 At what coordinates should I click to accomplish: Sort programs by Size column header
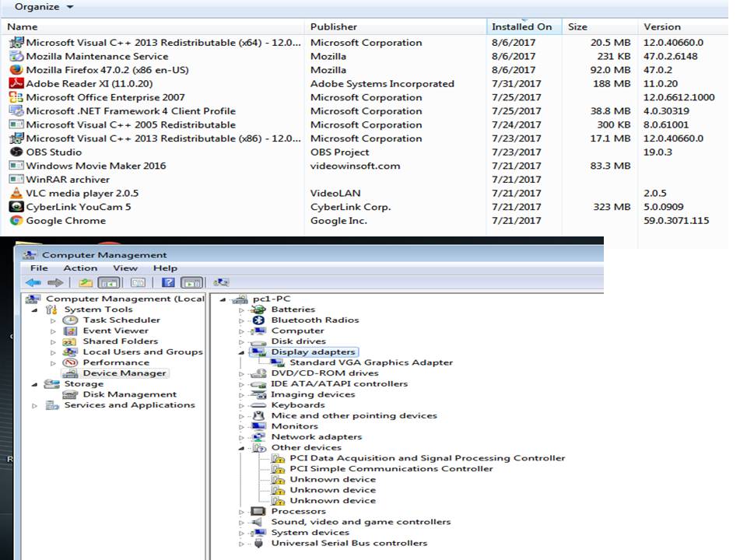(600, 26)
